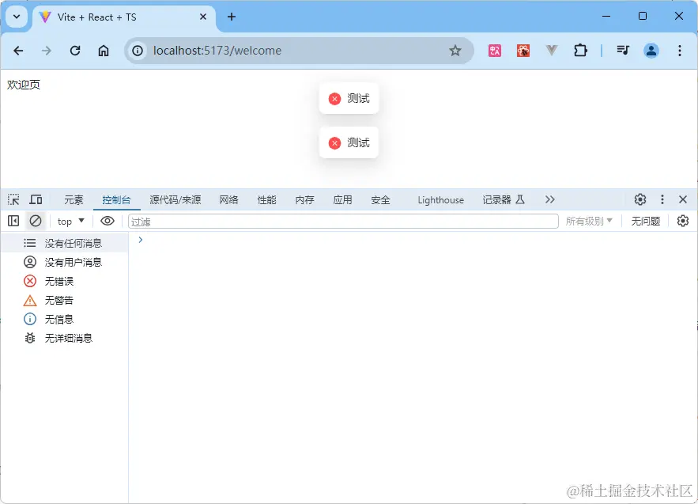This screenshot has height=504, width=698.
Task: Bookmark this page with the star
Action: click(455, 51)
